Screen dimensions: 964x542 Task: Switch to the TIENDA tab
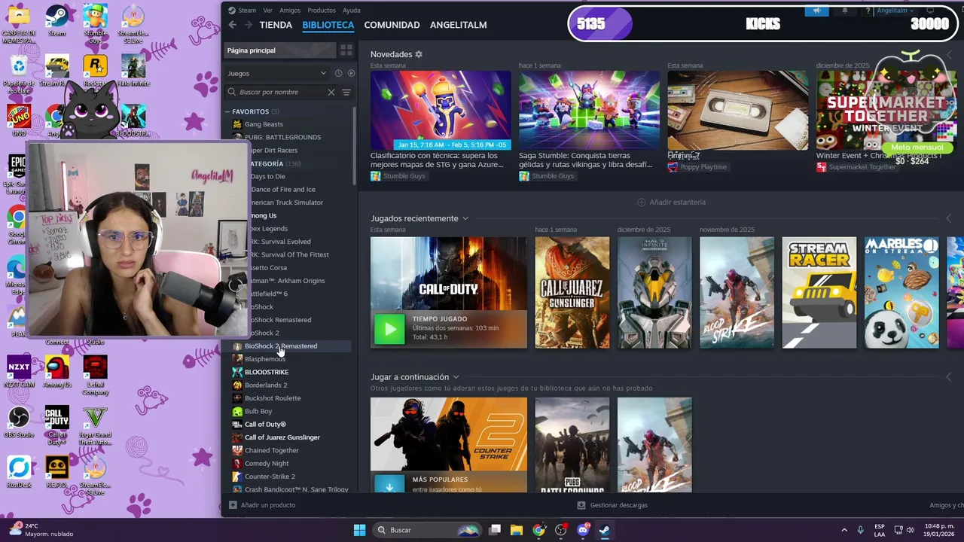[276, 25]
